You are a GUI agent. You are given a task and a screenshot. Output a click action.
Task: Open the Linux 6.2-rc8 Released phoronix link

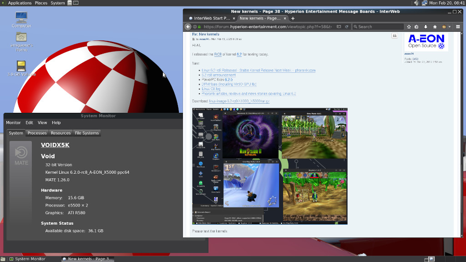258,71
